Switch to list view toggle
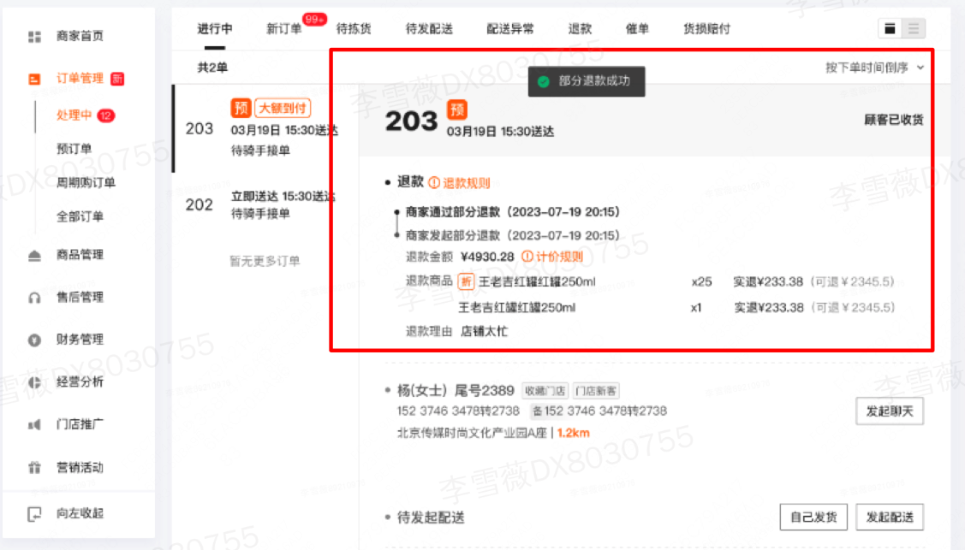The width and height of the screenshot is (965, 550). tap(914, 28)
